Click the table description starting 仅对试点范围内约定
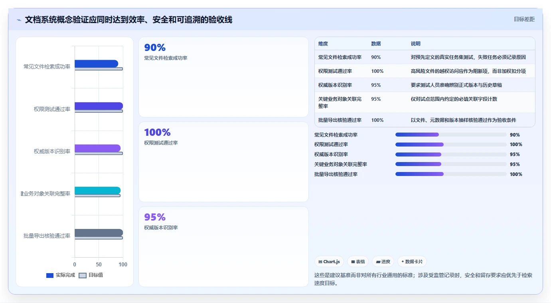This screenshot has height=303, width=551. (x=454, y=99)
